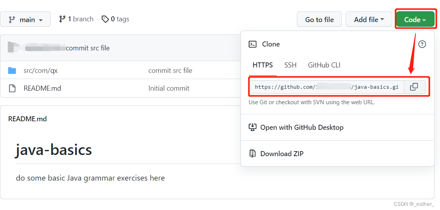Open the main branch dropdown

coord(26,19)
